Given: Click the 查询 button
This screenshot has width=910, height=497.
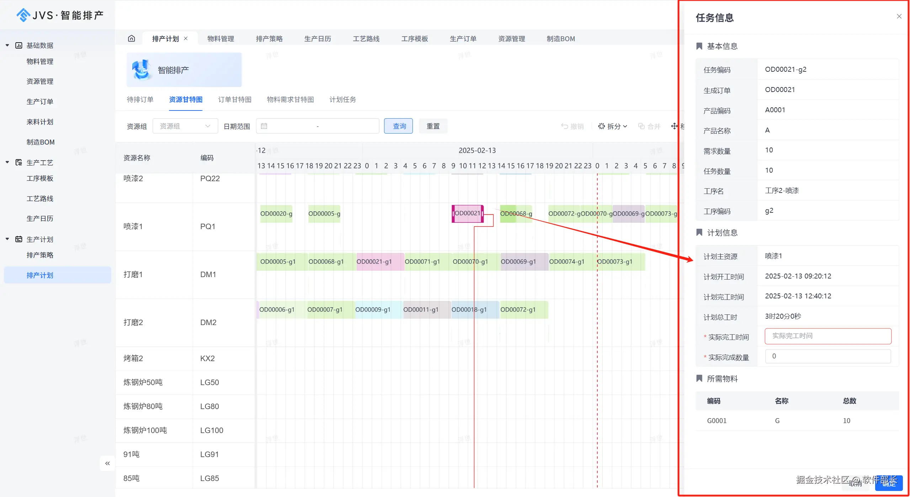Looking at the screenshot, I should [x=398, y=126].
